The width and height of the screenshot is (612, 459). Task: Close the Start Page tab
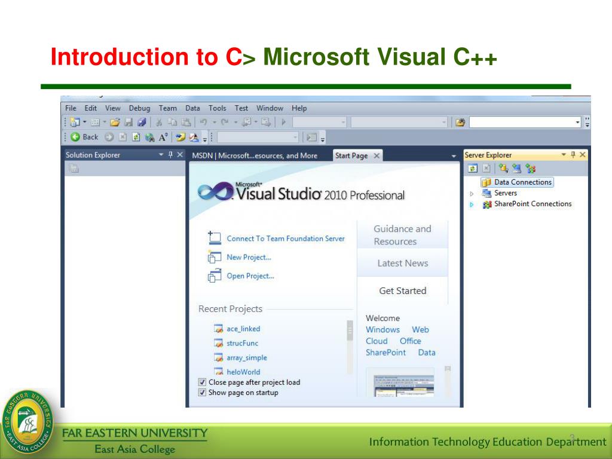(377, 156)
